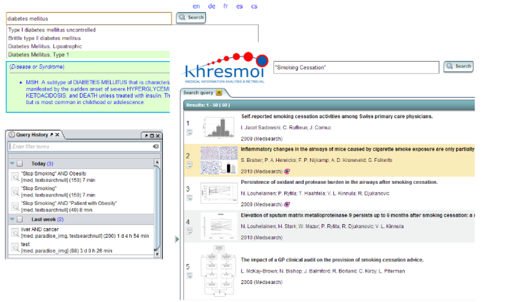
Task: Switch language to German (de)
Action: [x=212, y=6]
